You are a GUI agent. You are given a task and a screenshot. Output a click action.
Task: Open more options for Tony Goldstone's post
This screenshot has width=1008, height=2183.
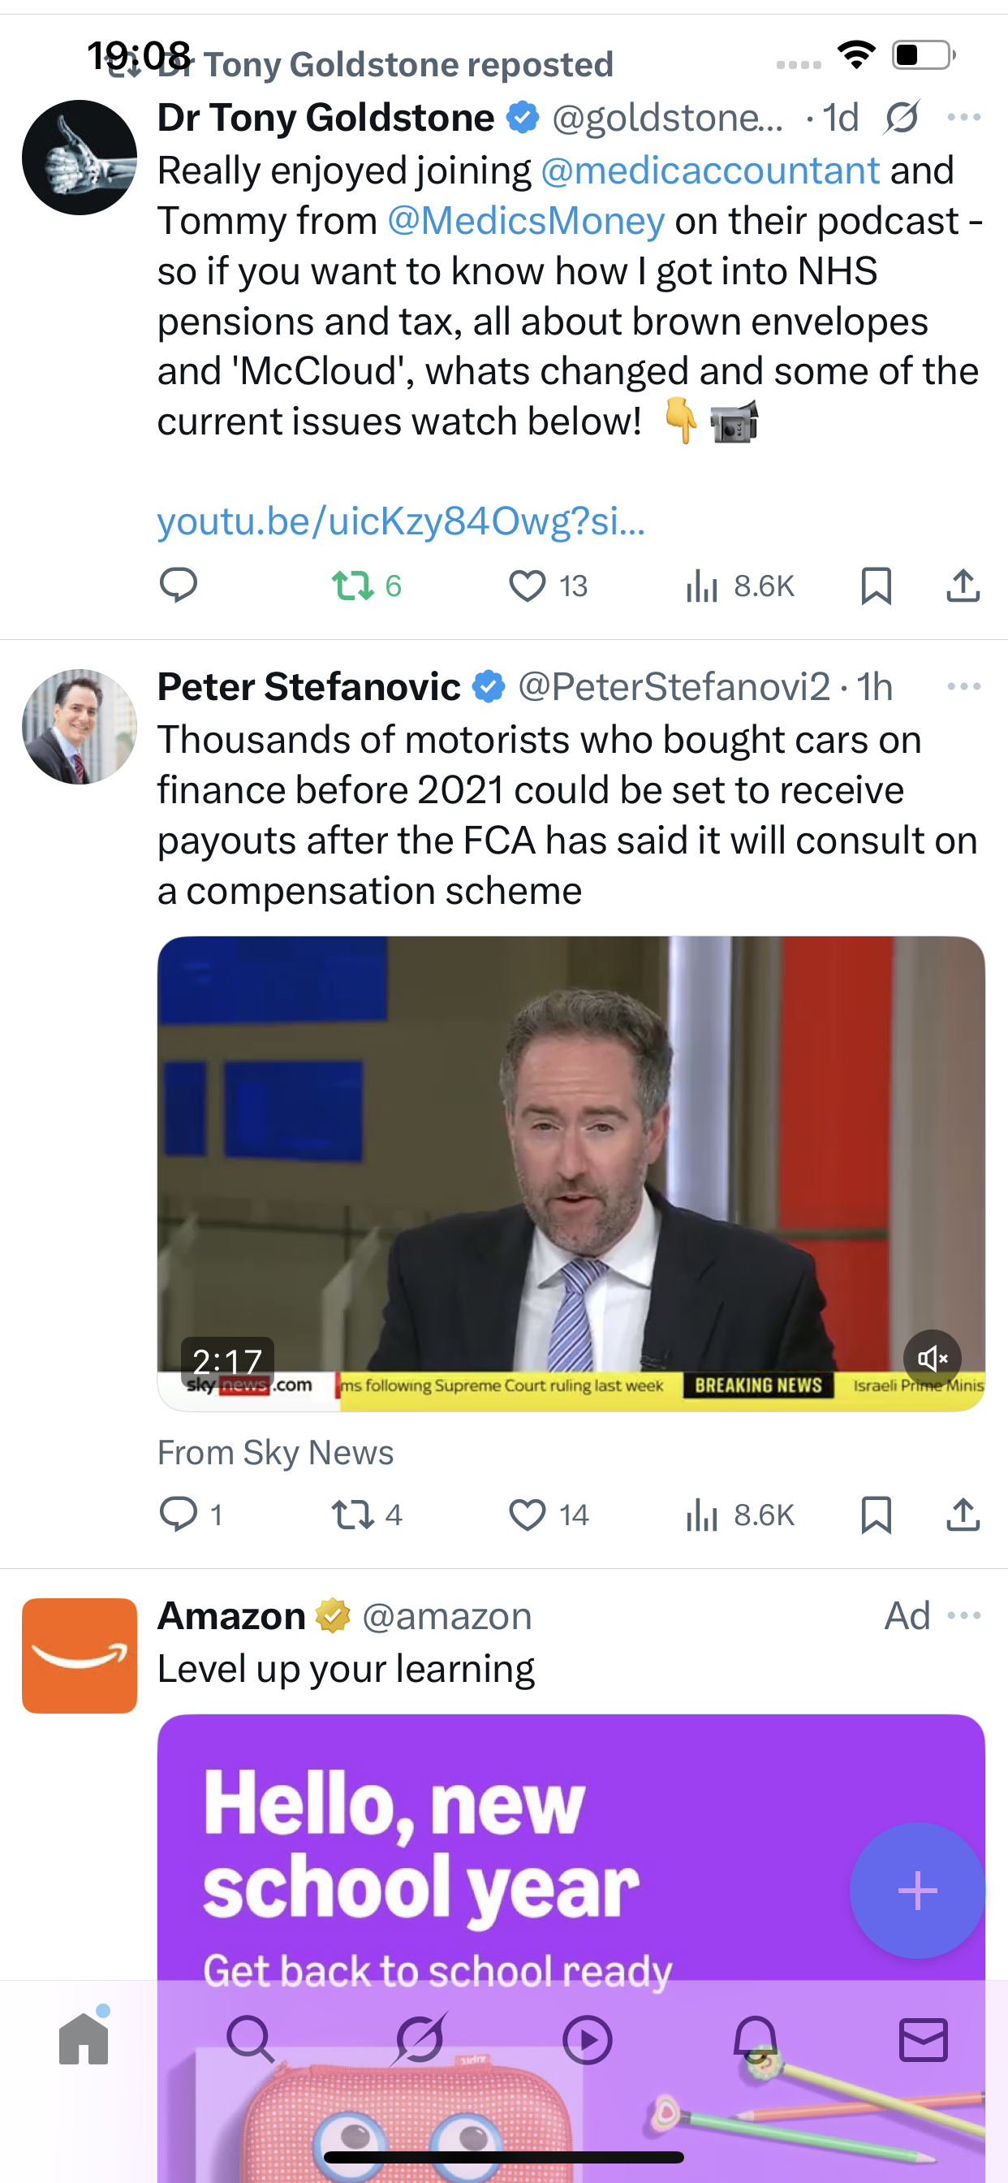pos(964,118)
